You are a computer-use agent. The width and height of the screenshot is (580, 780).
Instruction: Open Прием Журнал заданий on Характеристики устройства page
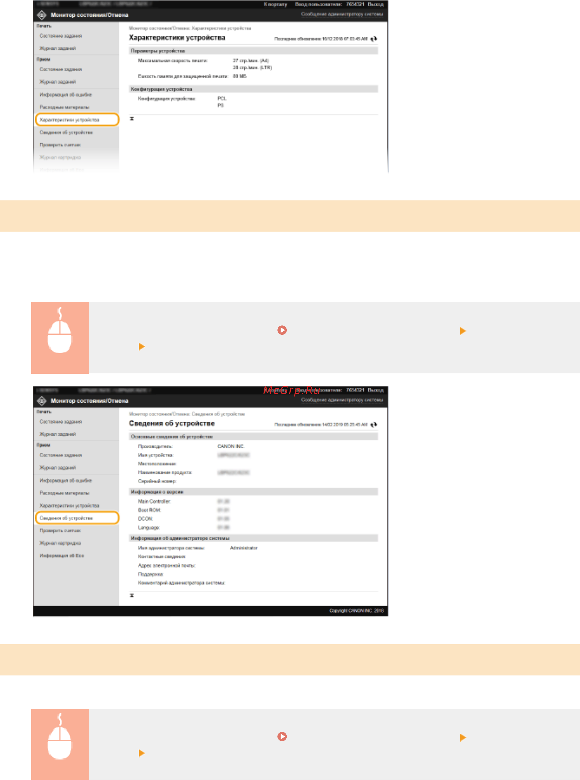[x=58, y=82]
